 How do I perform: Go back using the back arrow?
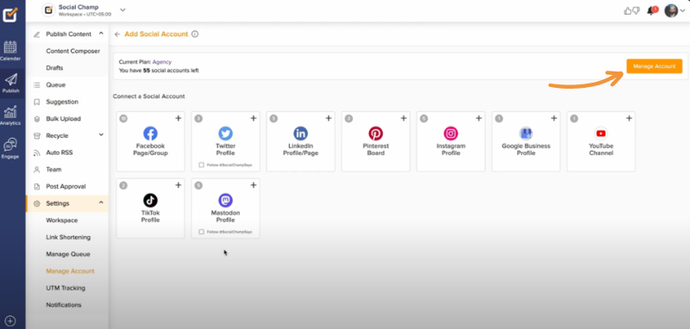click(x=117, y=34)
